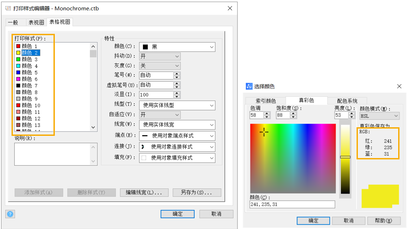
Task: Click the plot style list scroll-up arrow
Action: [93, 46]
